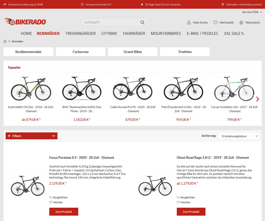
Task: Open MOUNTAINBIKES category
Action: (166, 34)
